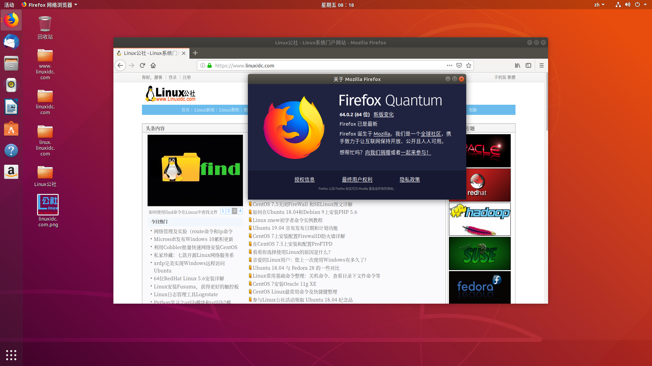
Task: Expand the Firefox 网络浏览器 app menu
Action: (49, 5)
